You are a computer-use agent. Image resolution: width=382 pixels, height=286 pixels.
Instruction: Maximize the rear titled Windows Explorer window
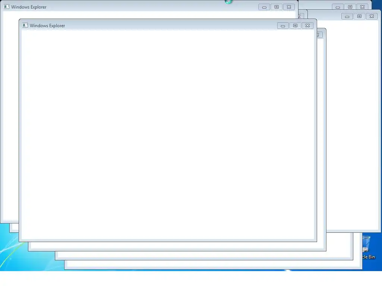[x=276, y=7]
